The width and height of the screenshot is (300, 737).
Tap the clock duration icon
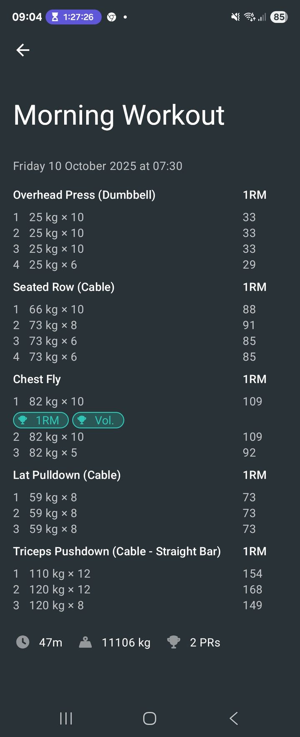tap(23, 642)
